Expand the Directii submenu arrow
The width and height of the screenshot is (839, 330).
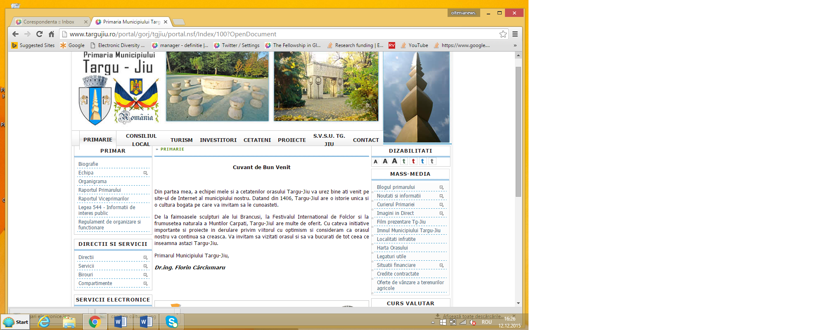(x=145, y=257)
